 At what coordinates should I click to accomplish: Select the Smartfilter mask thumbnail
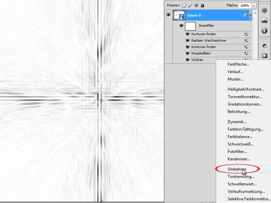(190, 26)
